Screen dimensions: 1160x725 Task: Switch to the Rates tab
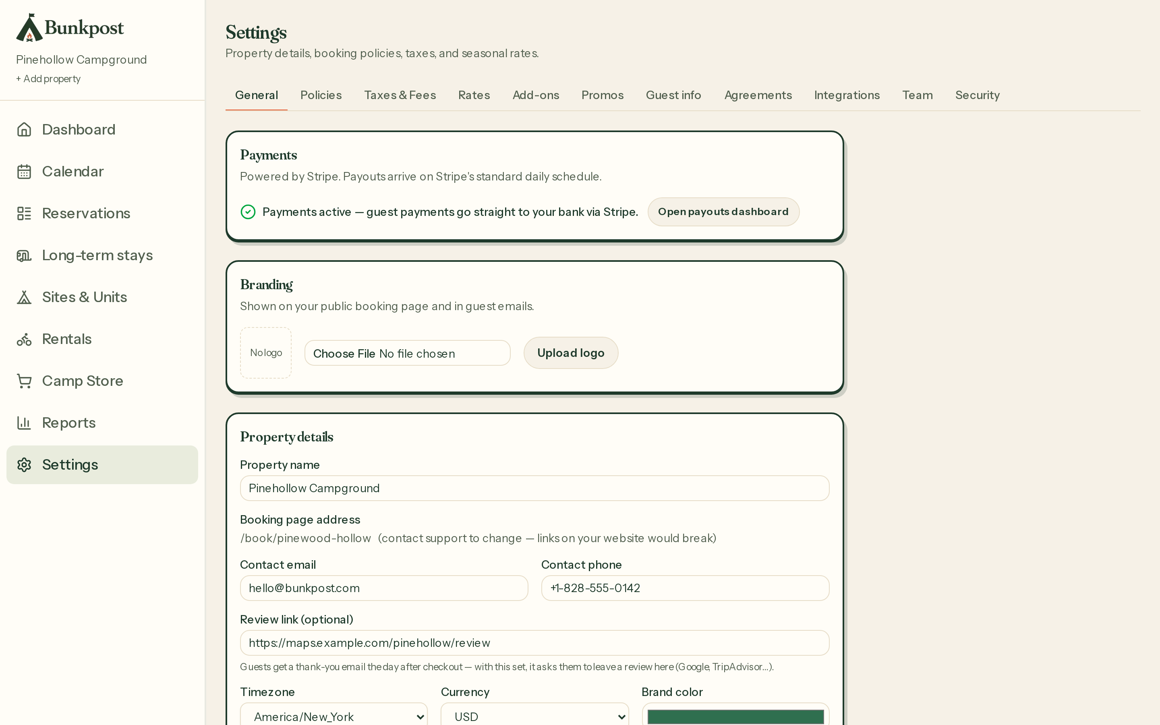pyautogui.click(x=474, y=95)
